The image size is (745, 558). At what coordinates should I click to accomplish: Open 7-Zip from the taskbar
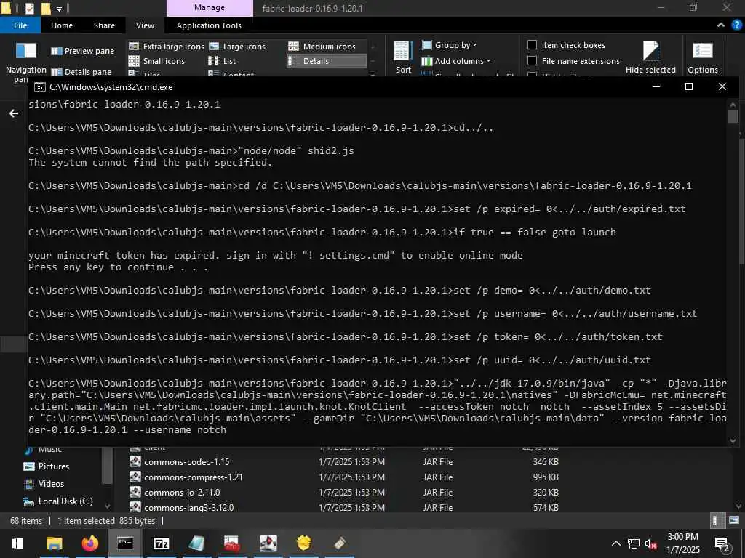click(x=161, y=543)
